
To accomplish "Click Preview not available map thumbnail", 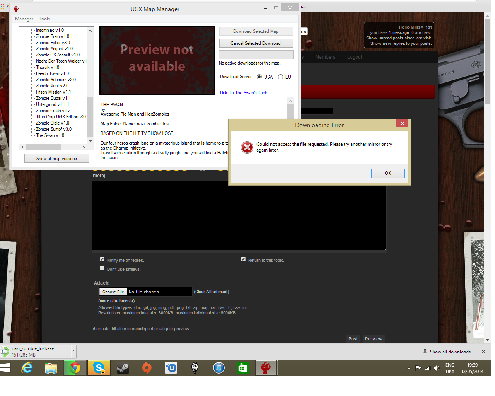I will [157, 61].
